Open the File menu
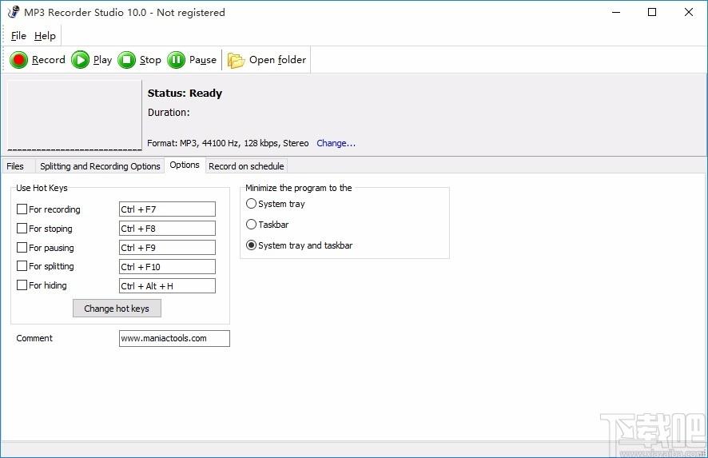 18,36
